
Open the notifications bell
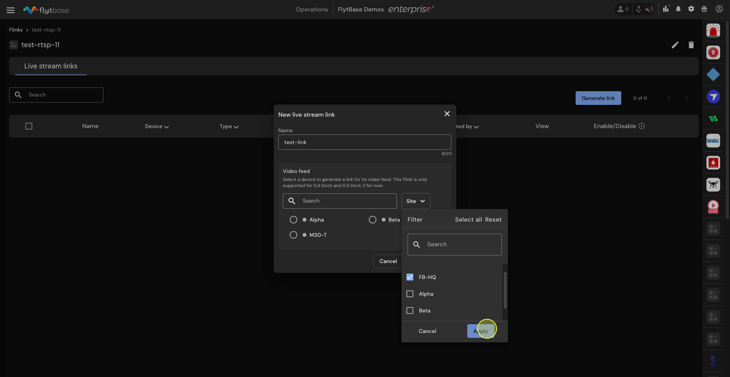click(678, 9)
